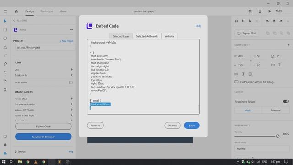Select the Line tool
The image size is (293, 165).
5,55
